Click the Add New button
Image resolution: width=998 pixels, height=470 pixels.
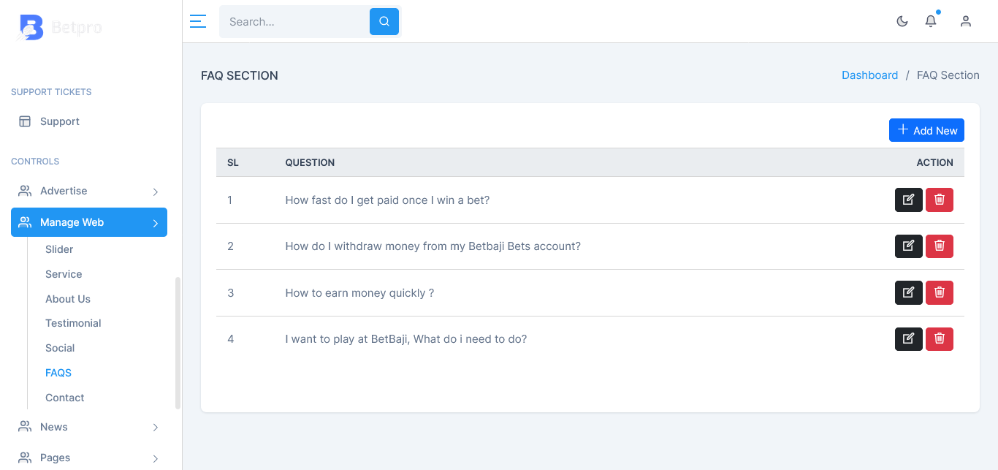click(x=926, y=130)
